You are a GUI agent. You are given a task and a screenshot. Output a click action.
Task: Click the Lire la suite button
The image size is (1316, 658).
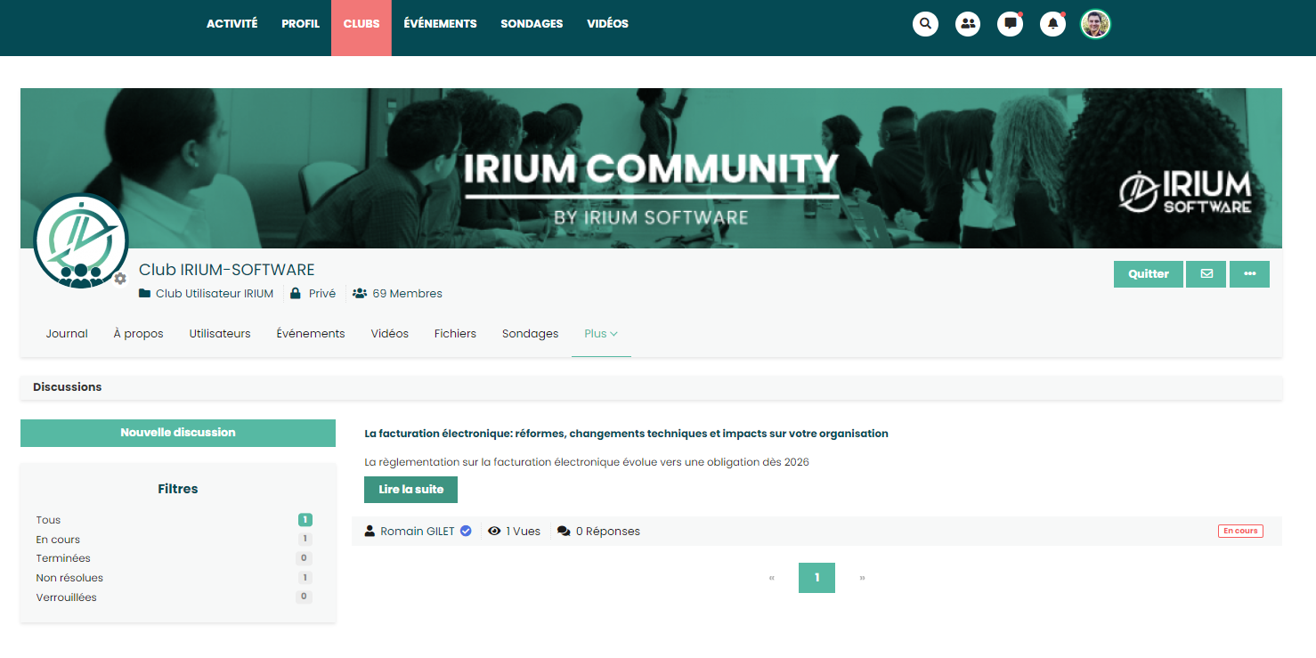click(410, 490)
